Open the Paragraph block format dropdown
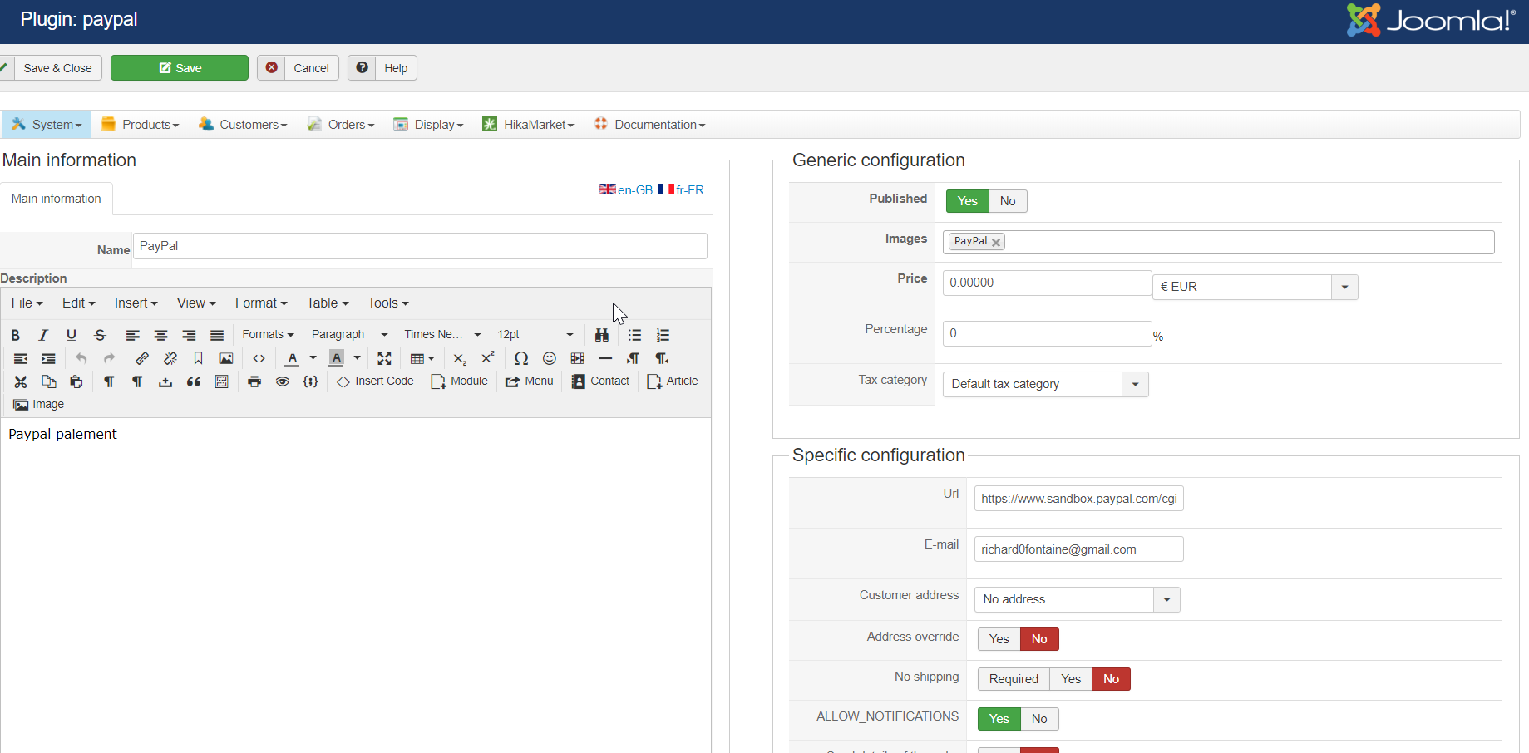This screenshot has height=753, width=1529. point(349,335)
